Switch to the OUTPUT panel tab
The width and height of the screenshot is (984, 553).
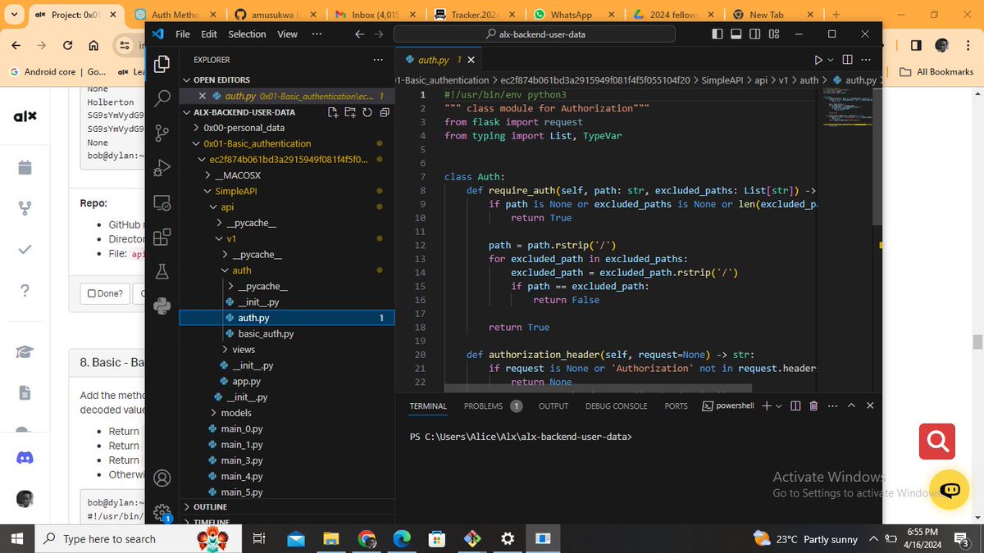coord(553,406)
